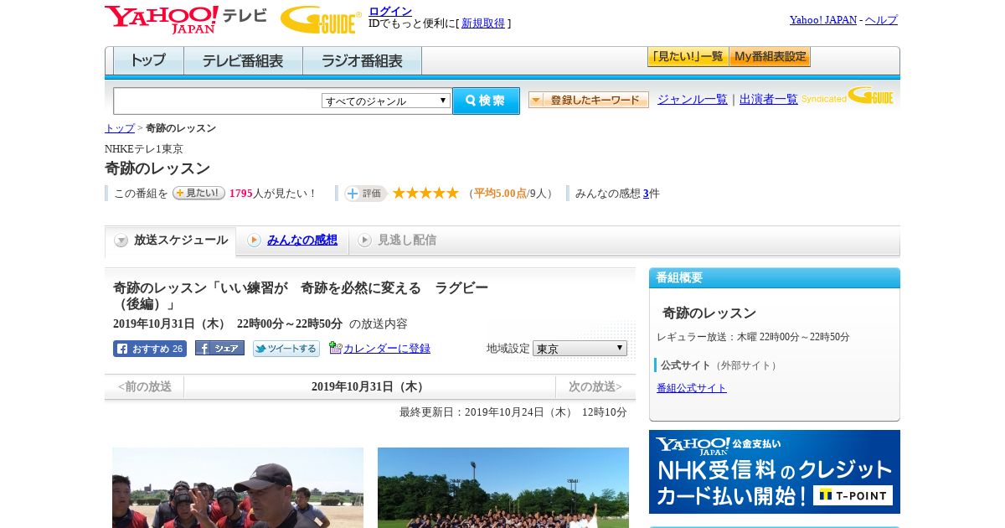
Task: Click the 2019年10月31日（木） date heading
Action: (369, 387)
